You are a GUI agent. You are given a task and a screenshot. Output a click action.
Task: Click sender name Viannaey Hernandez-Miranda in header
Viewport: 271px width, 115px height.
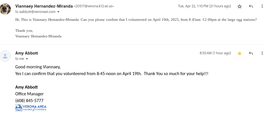tap(44, 6)
